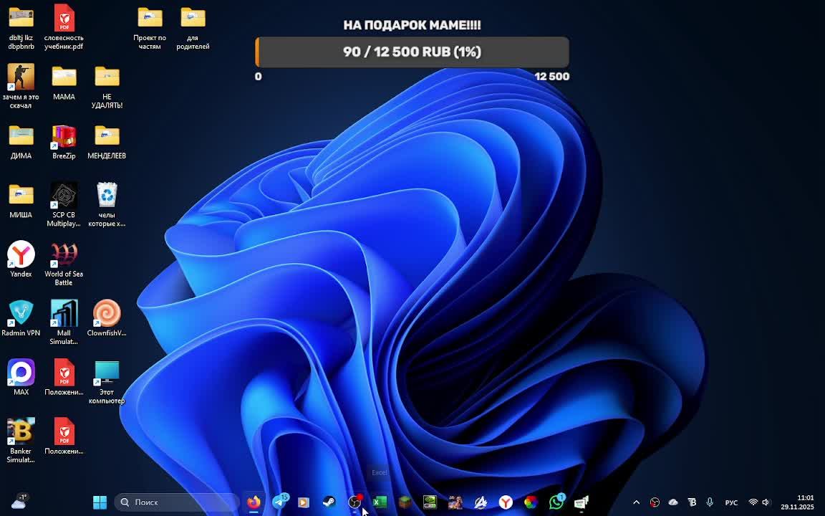Select the МАМА folder
The width and height of the screenshot is (825, 516).
(x=64, y=82)
